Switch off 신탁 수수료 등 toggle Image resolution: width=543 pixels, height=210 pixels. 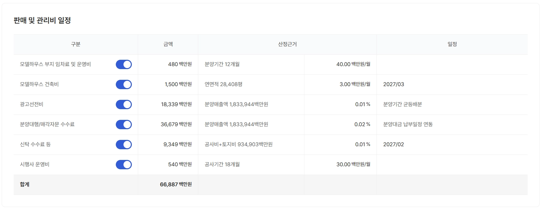pos(123,145)
